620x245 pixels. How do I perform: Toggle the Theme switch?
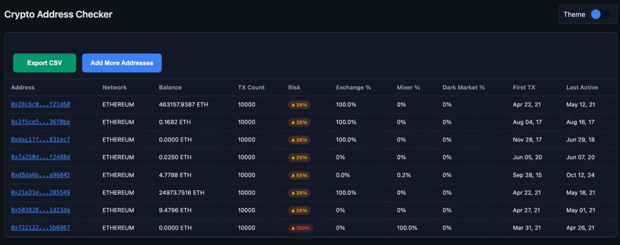601,14
